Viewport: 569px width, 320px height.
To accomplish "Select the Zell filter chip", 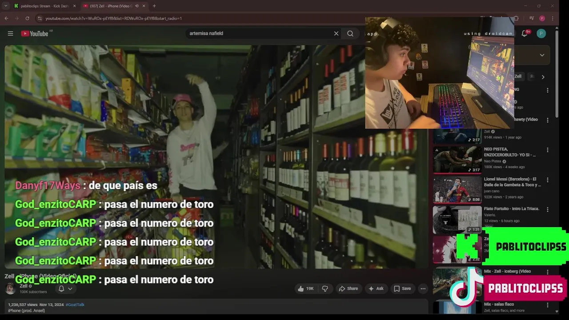I will (x=518, y=76).
